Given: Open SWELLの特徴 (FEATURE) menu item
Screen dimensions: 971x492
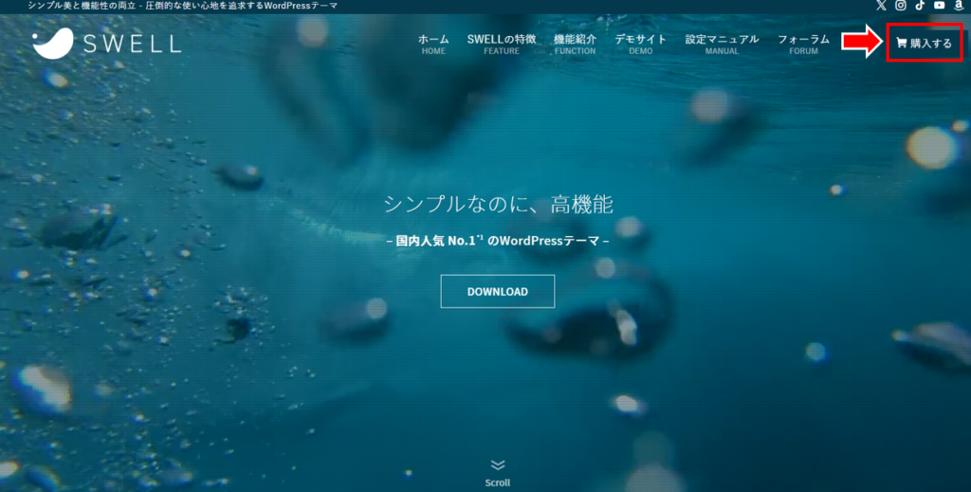Looking at the screenshot, I should (502, 44).
